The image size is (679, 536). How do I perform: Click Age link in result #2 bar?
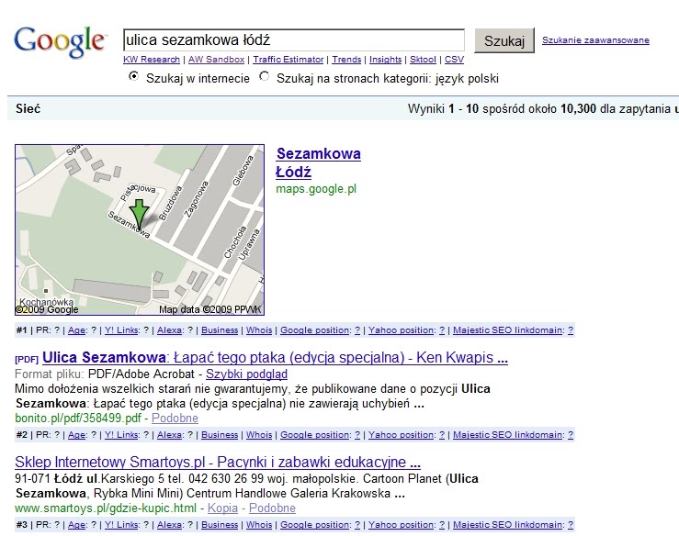click(76, 435)
